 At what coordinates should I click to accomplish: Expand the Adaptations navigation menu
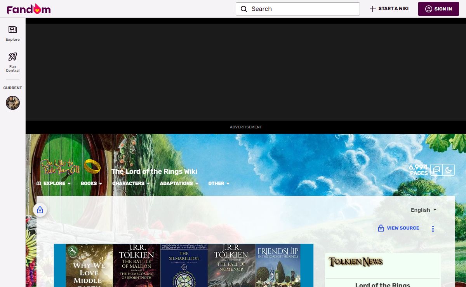[179, 183]
